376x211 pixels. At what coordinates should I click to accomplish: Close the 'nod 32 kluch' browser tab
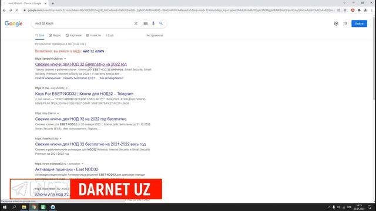tap(46, 4)
